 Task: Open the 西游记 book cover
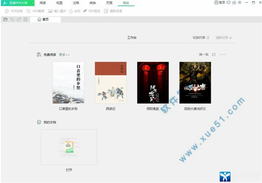[110, 83]
